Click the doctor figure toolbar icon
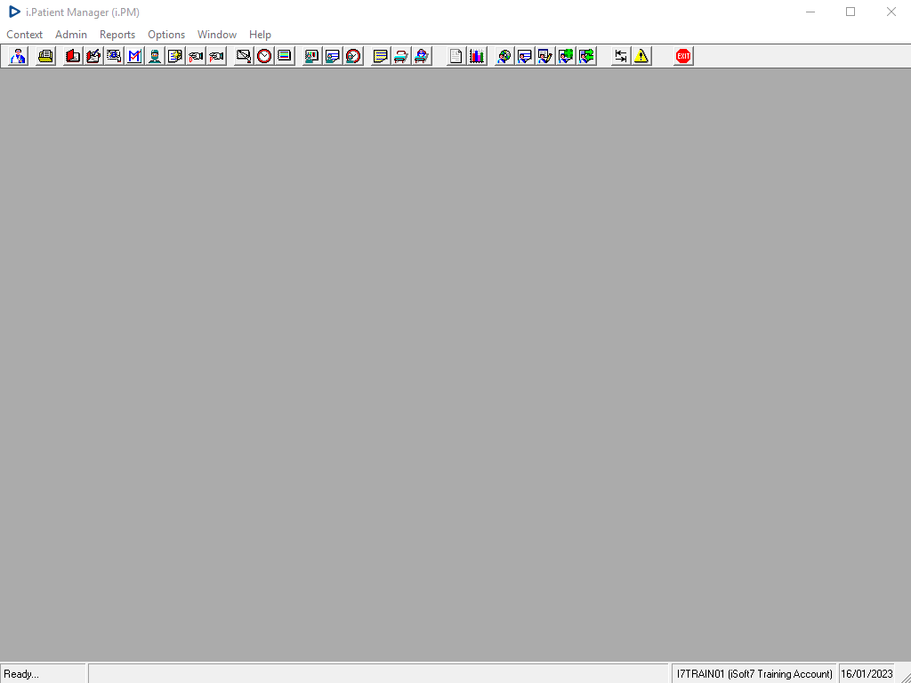The height and width of the screenshot is (683, 911). click(18, 56)
